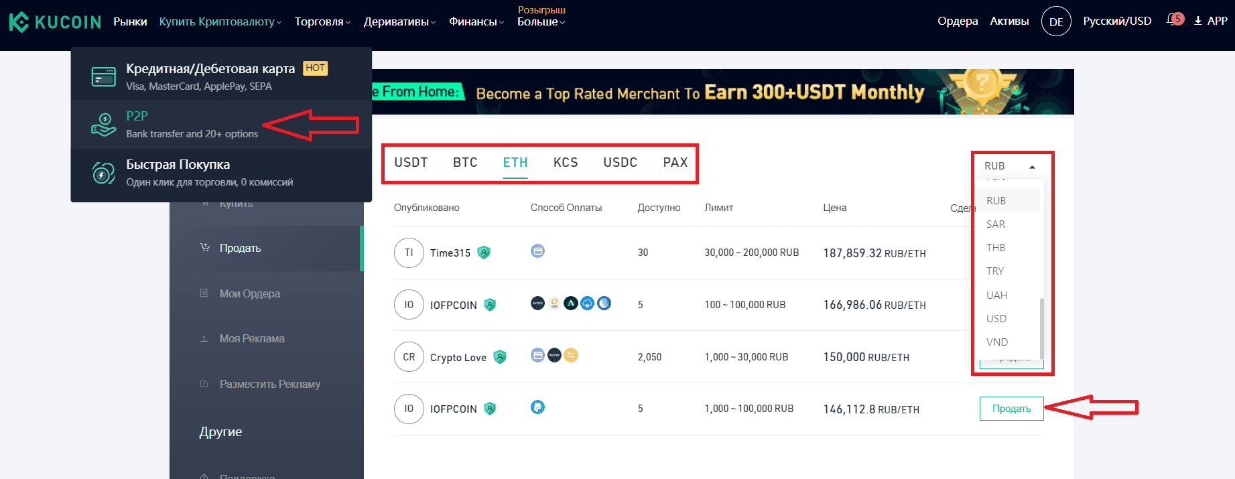Switch to KCS tab
The height and width of the screenshot is (479, 1235).
click(x=566, y=162)
